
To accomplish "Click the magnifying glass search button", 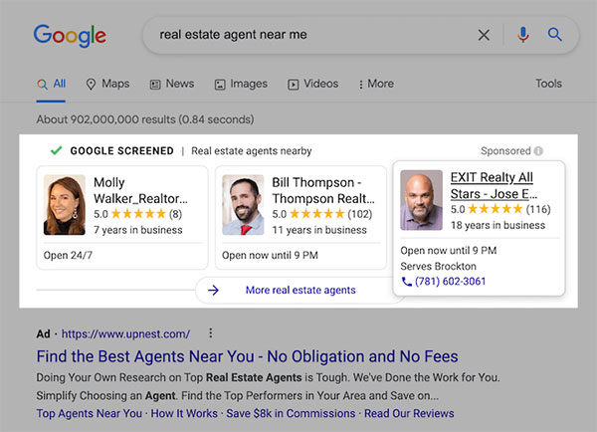I will [x=555, y=35].
